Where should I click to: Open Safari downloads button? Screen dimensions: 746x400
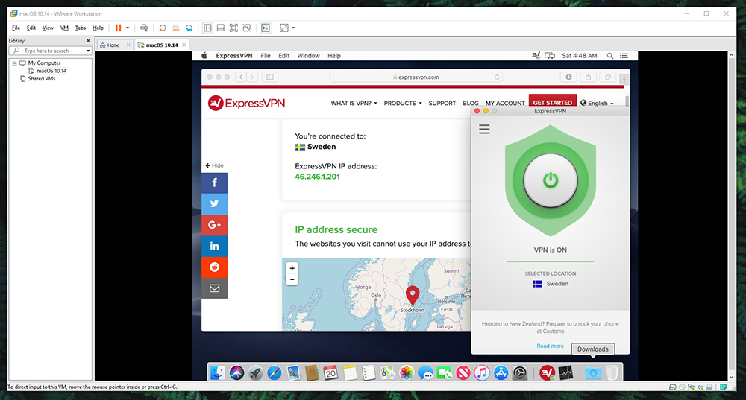[x=568, y=77]
